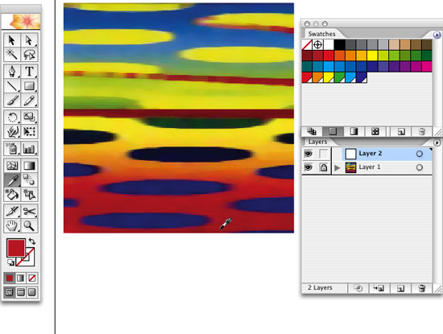Switch to the Swatches tab

(x=322, y=34)
